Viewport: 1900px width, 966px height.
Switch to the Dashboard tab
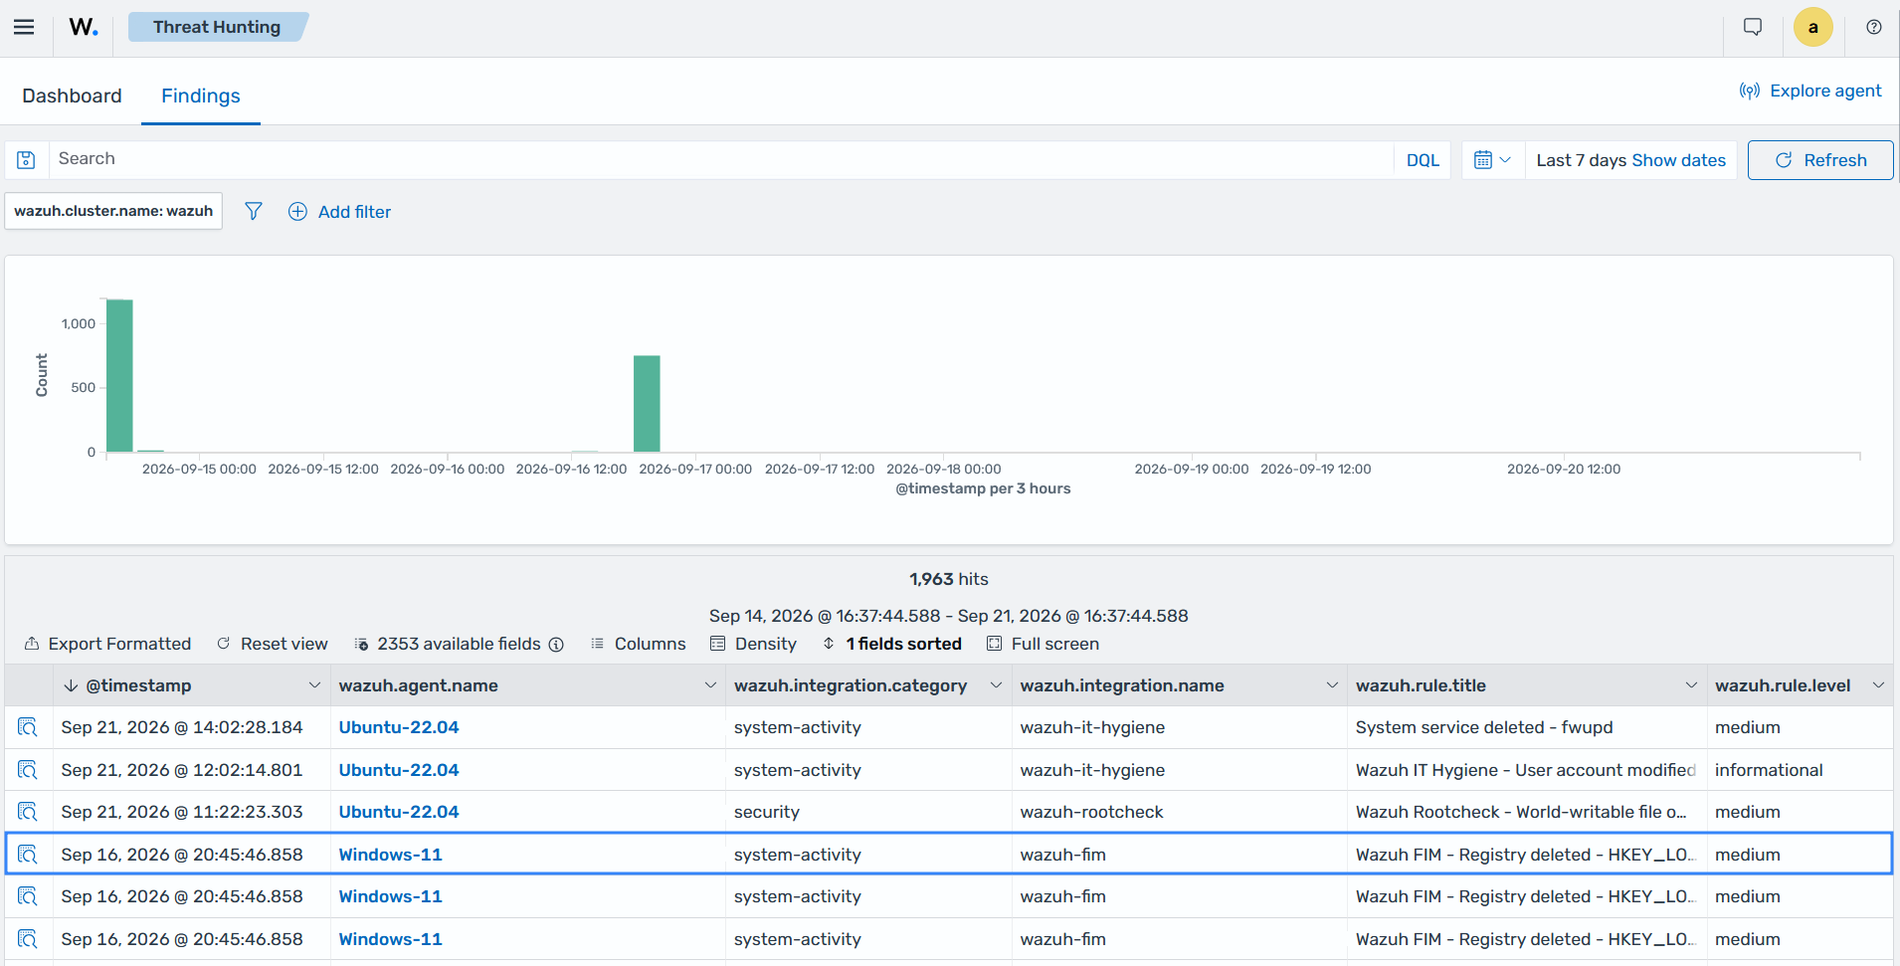click(72, 96)
